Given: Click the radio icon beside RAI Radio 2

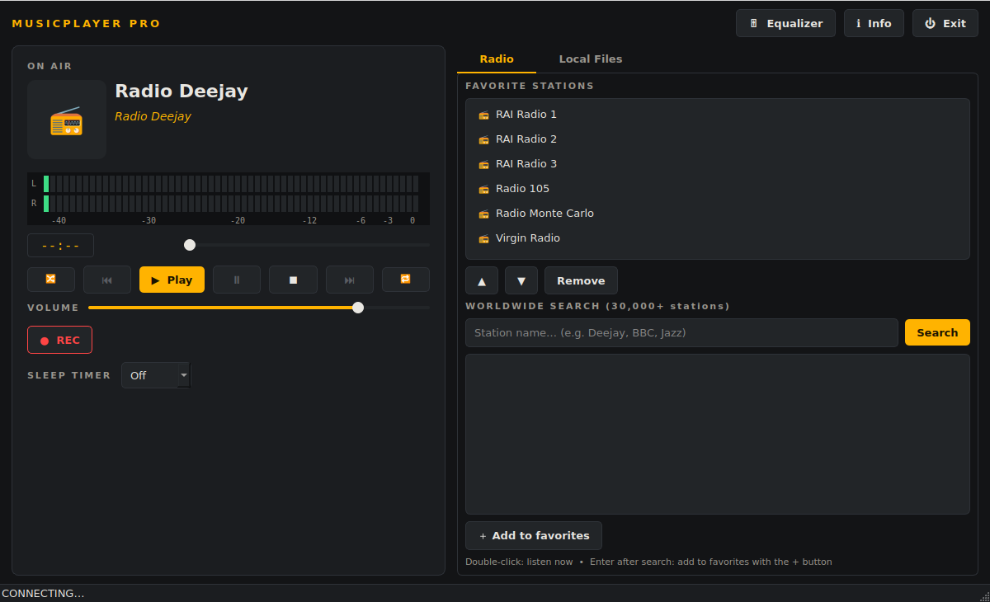Looking at the screenshot, I should [x=484, y=139].
